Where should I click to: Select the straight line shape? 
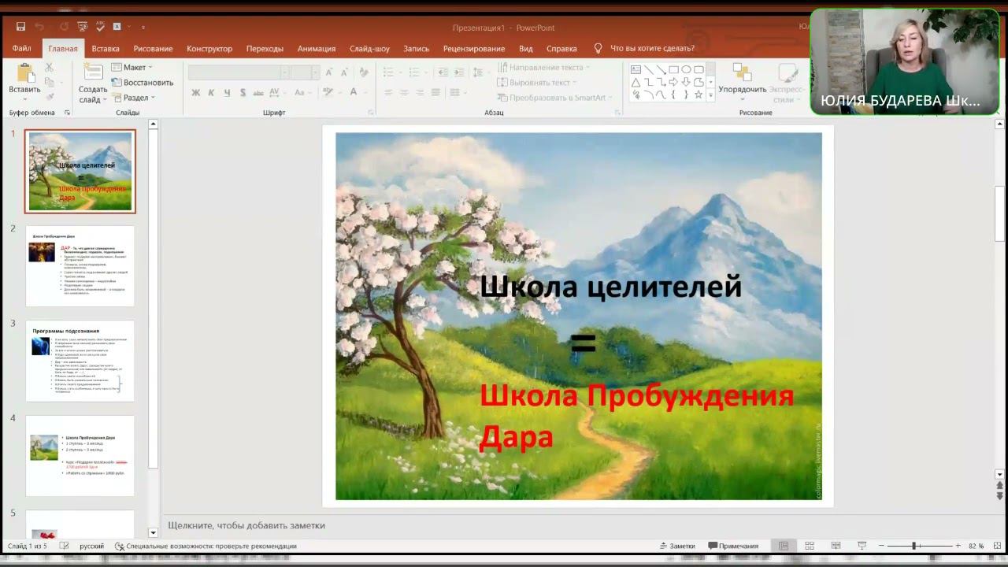pyautogui.click(x=648, y=69)
